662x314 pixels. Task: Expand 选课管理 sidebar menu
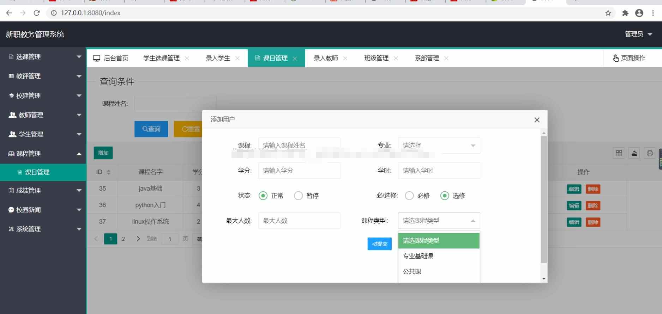[43, 57]
